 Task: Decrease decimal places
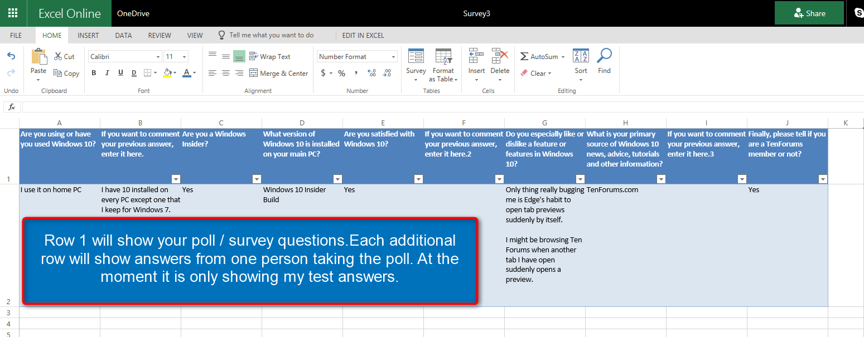[387, 73]
